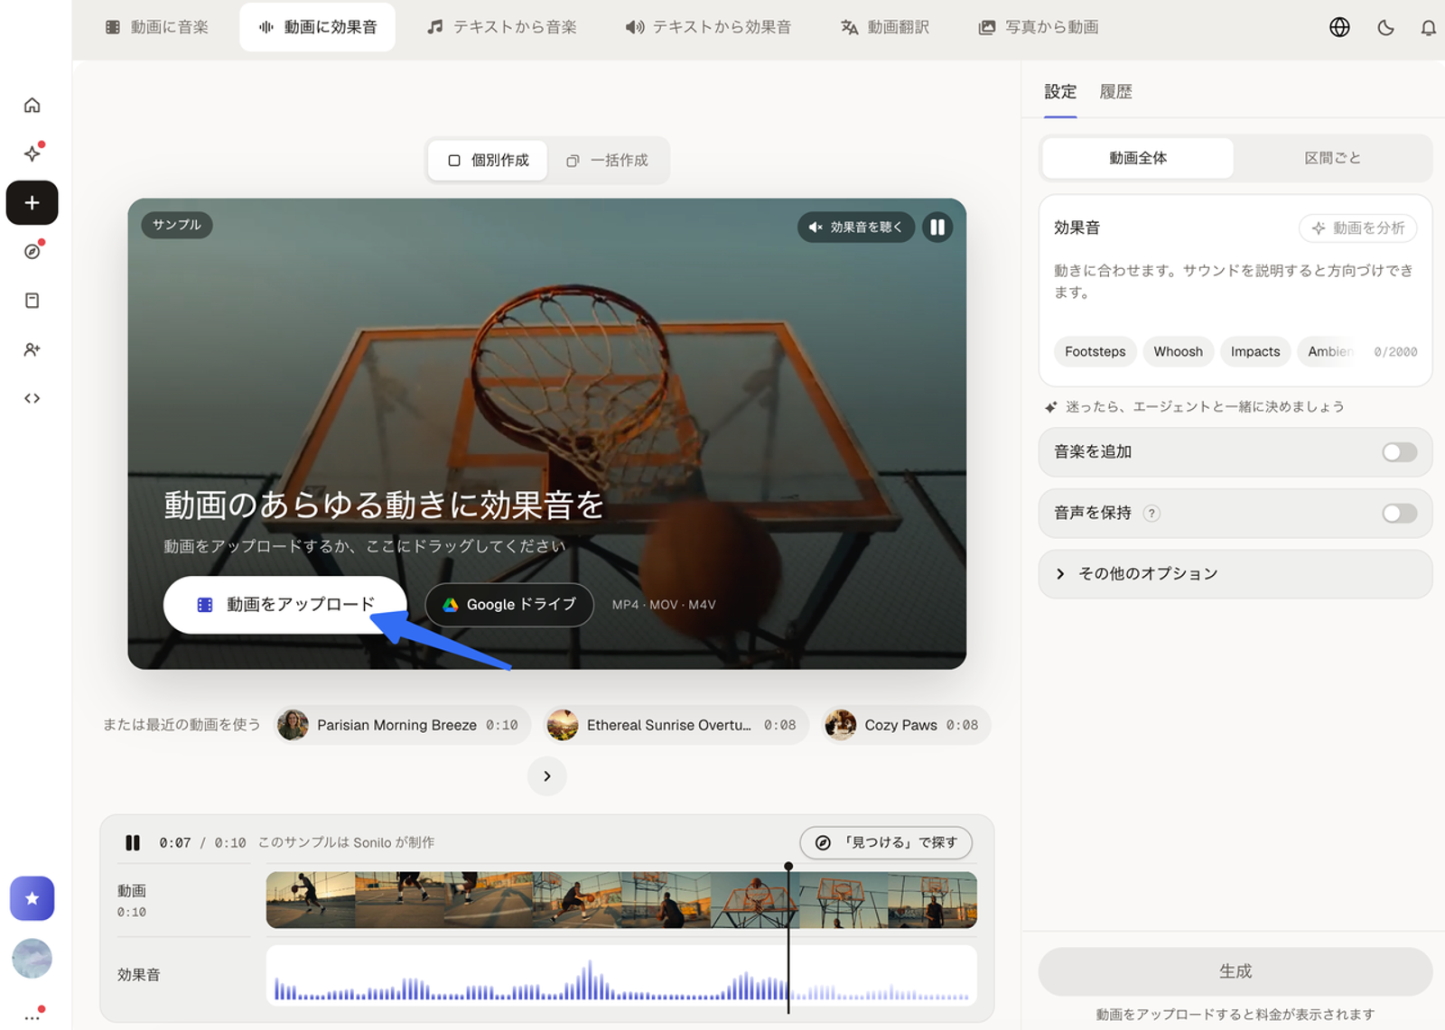This screenshot has width=1445, height=1030.
Task: Open テキストから音楽 tab
Action: point(502,27)
